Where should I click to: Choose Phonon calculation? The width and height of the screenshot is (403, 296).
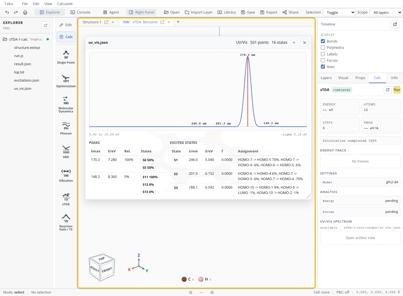[x=66, y=128]
